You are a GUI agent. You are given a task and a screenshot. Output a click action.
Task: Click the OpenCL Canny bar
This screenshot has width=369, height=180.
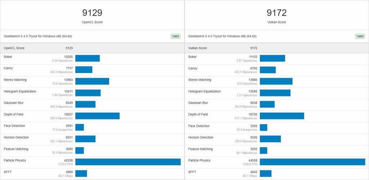84,70
